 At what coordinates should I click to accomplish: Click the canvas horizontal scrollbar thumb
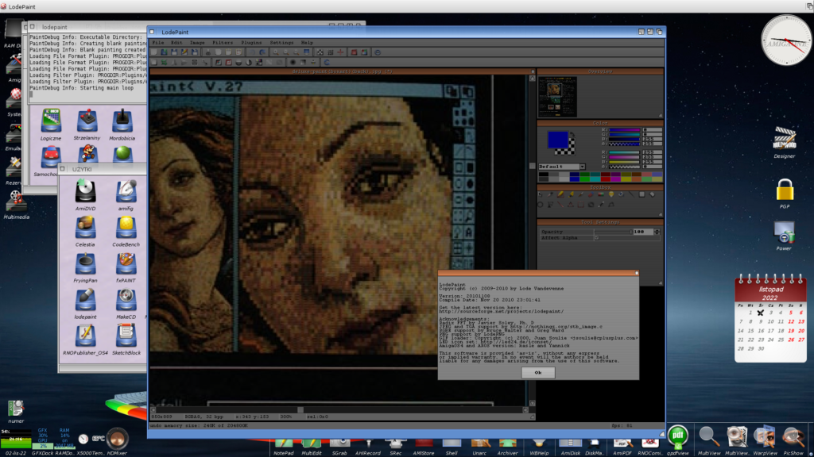tap(300, 410)
